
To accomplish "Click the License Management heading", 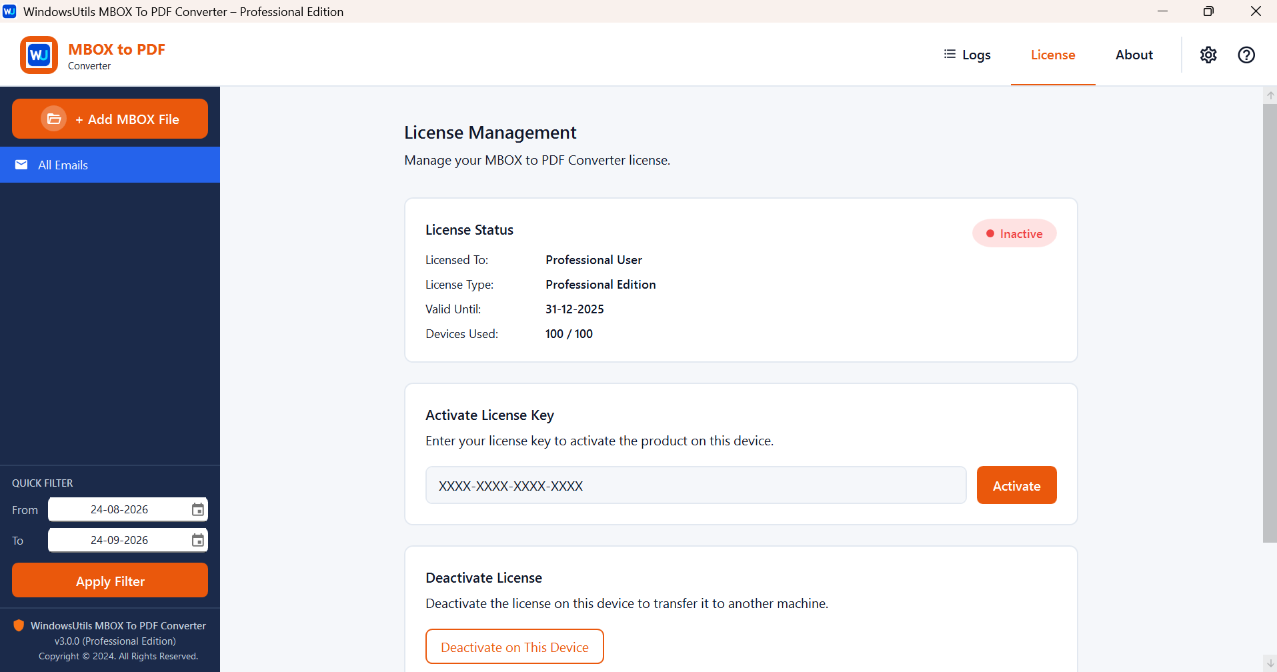I will pos(490,133).
